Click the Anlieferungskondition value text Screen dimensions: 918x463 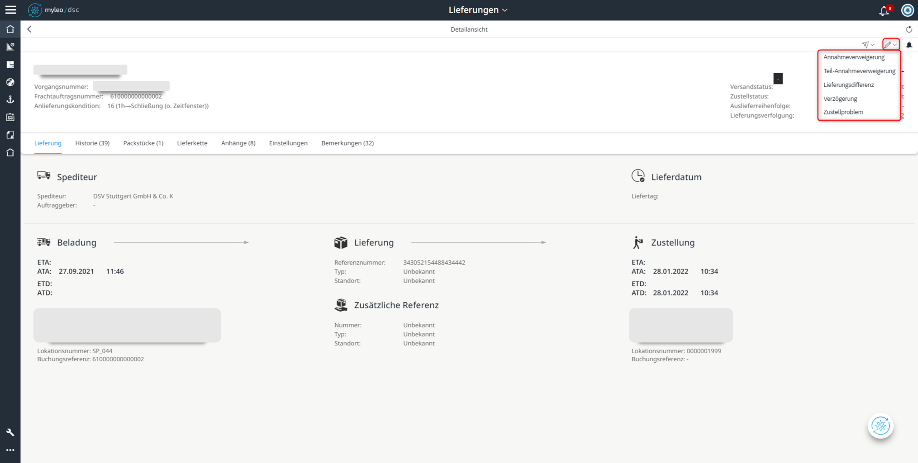158,106
